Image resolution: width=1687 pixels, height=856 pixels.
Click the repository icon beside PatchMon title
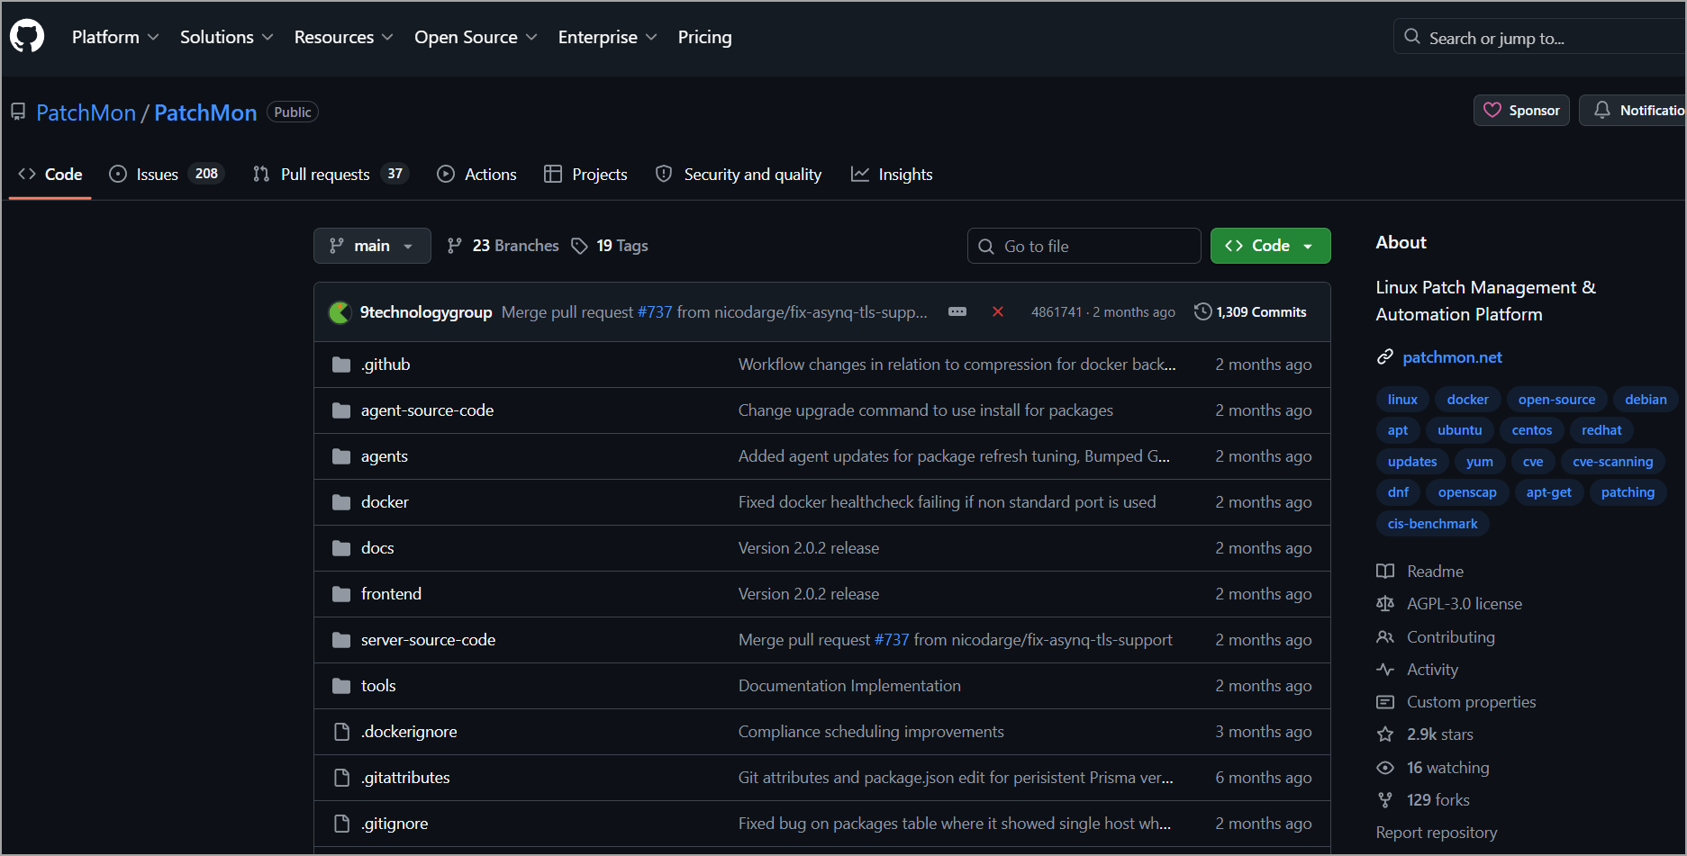tap(18, 113)
